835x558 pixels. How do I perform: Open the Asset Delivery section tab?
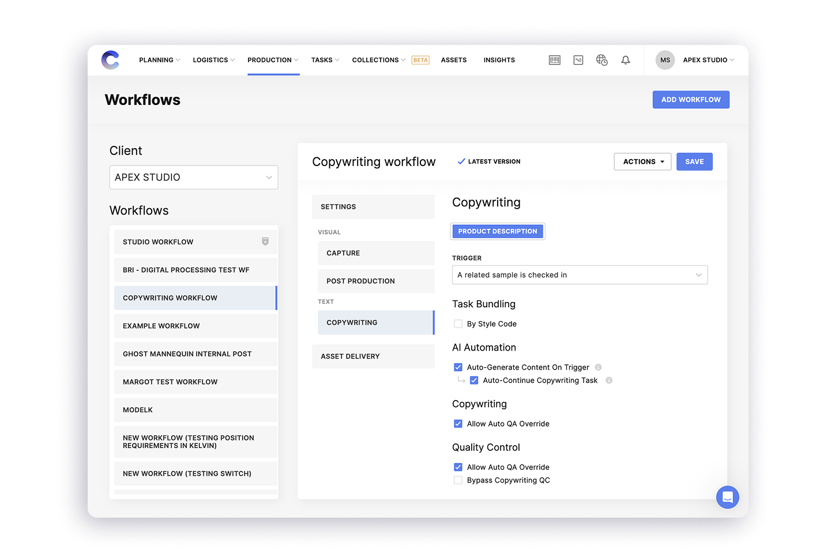pos(373,356)
